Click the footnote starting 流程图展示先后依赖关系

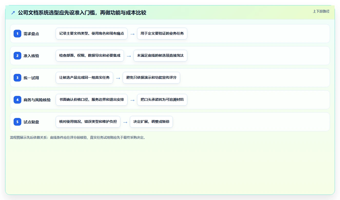[78, 137]
